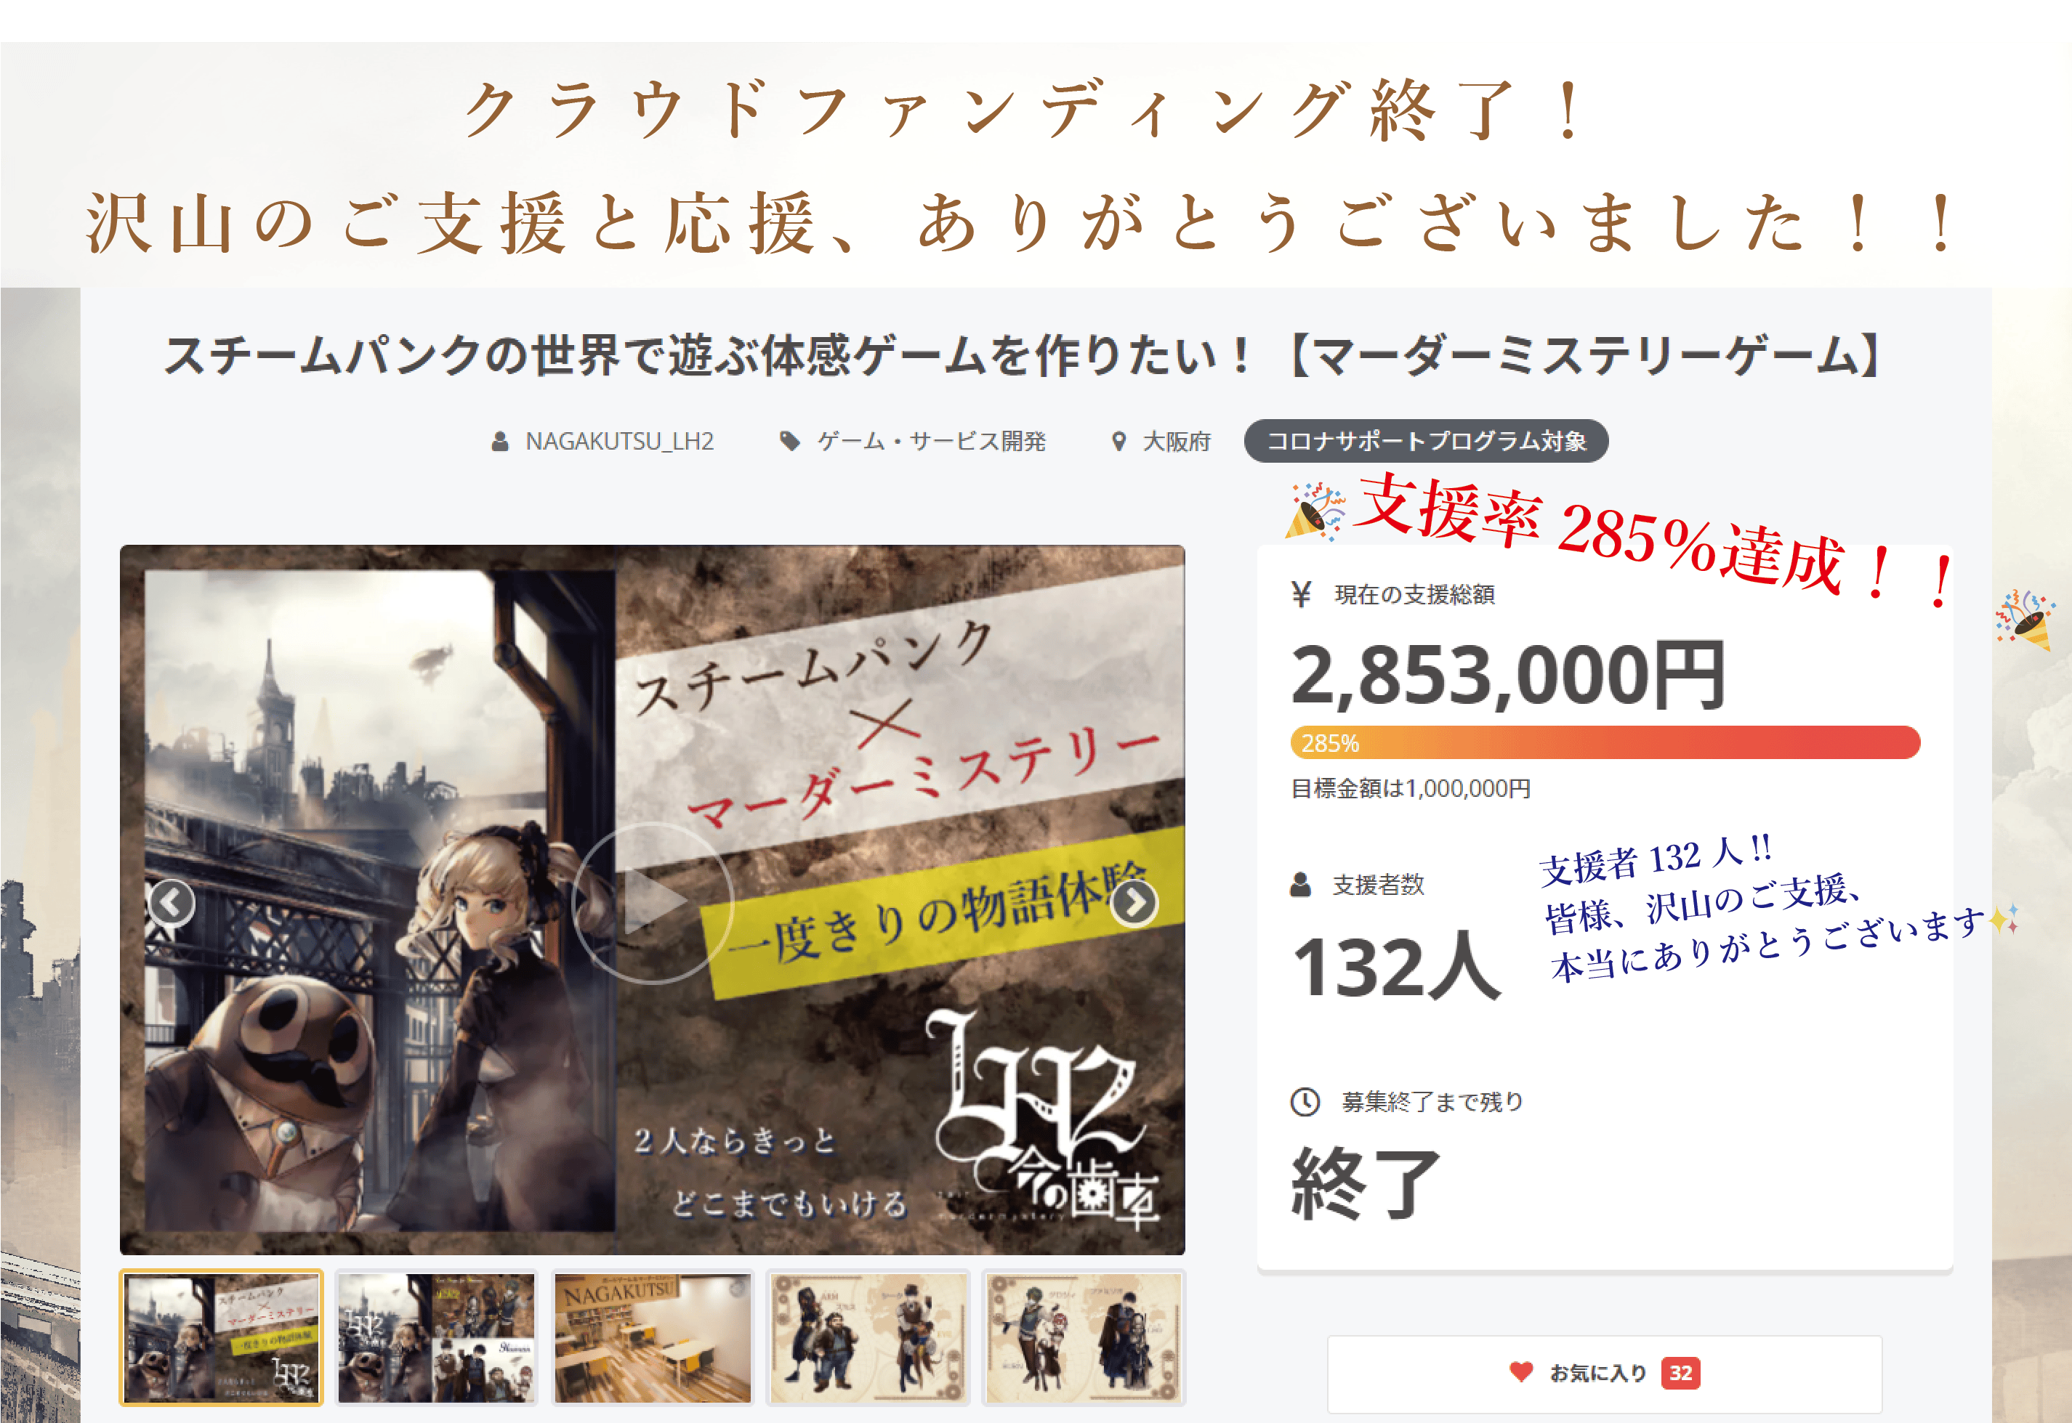2072x1423 pixels.
Task: Click the previous slide arrow icon
Action: pos(172,902)
